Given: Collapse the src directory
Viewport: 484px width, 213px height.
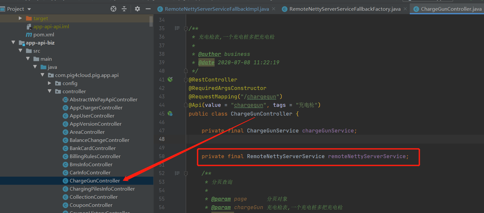Looking at the screenshot, I should (x=20, y=51).
